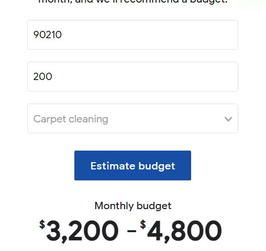Viewport: 266px width, 251px height.
Task: Click the dollar sign before 4,800
Action: click(x=143, y=224)
